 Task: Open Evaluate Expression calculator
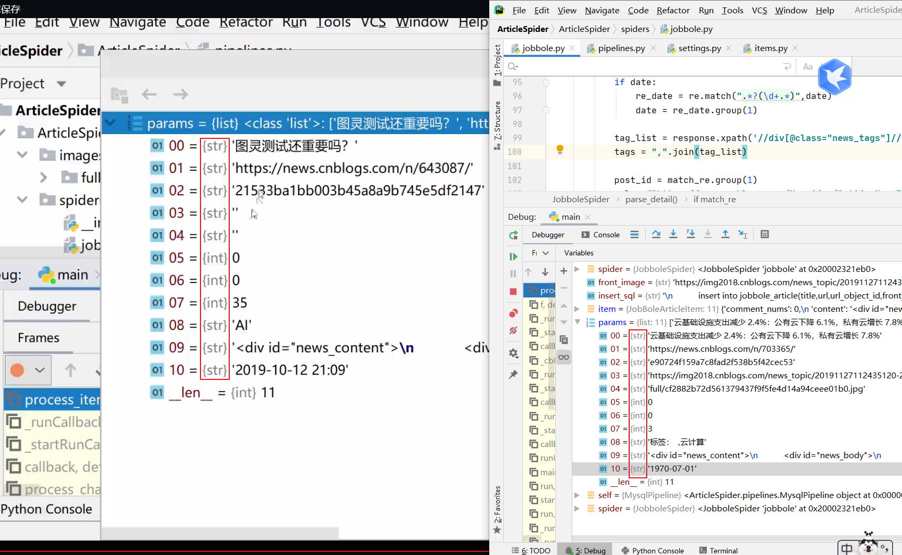765,235
